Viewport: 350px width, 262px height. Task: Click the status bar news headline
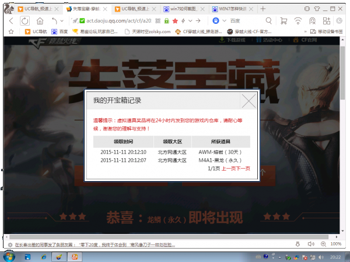click(95, 245)
